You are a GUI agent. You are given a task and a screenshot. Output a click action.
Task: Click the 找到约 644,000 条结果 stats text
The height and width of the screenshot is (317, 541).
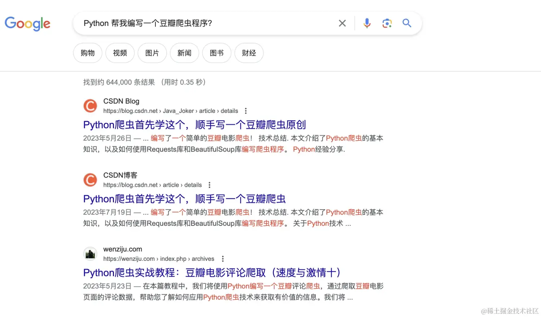click(119, 82)
